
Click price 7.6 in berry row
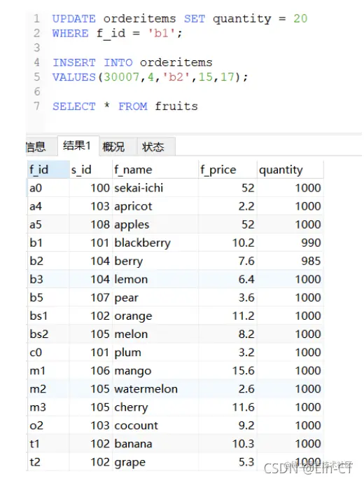pyautogui.click(x=227, y=261)
